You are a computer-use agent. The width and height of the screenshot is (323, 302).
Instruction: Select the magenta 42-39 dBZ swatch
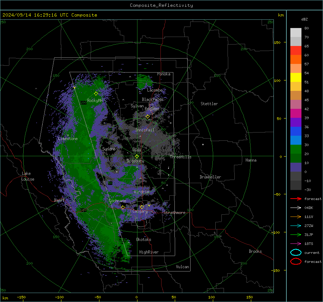click(x=296, y=113)
